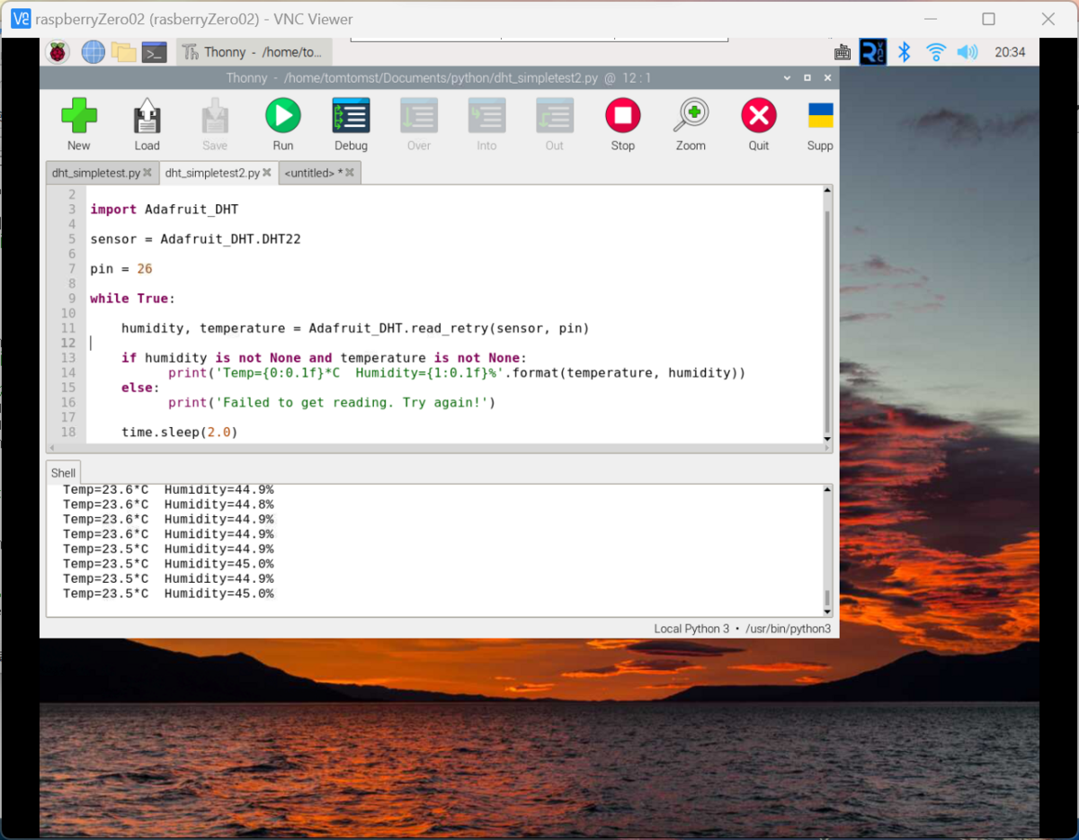The height and width of the screenshot is (840, 1079).
Task: Open the Zoom tool
Action: [x=691, y=116]
